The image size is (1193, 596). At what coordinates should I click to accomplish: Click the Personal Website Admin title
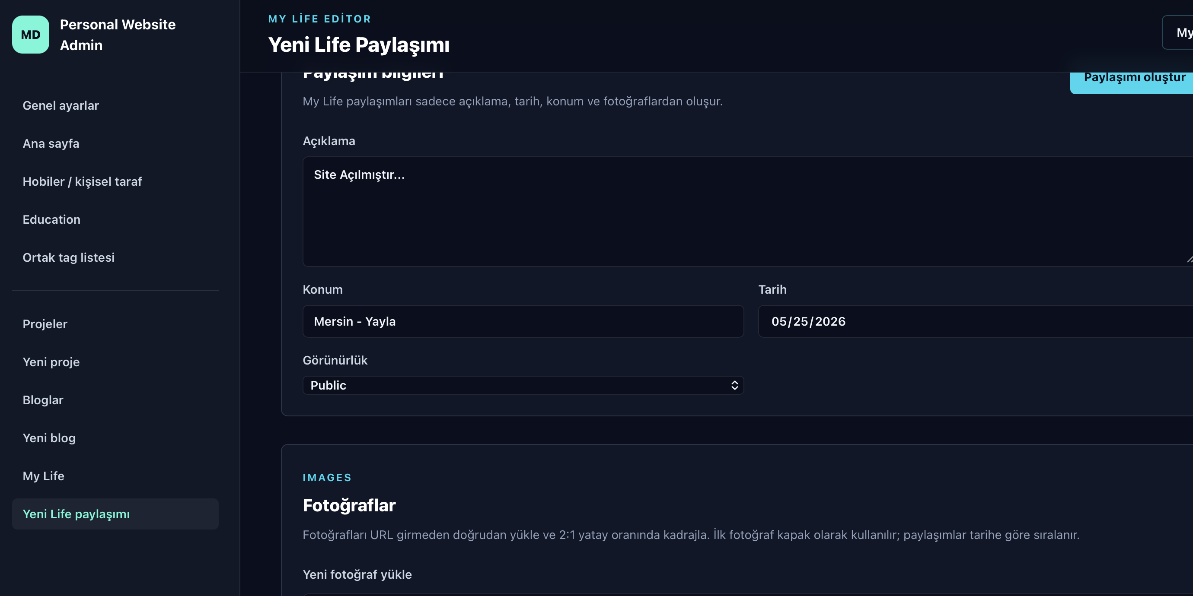pyautogui.click(x=118, y=35)
